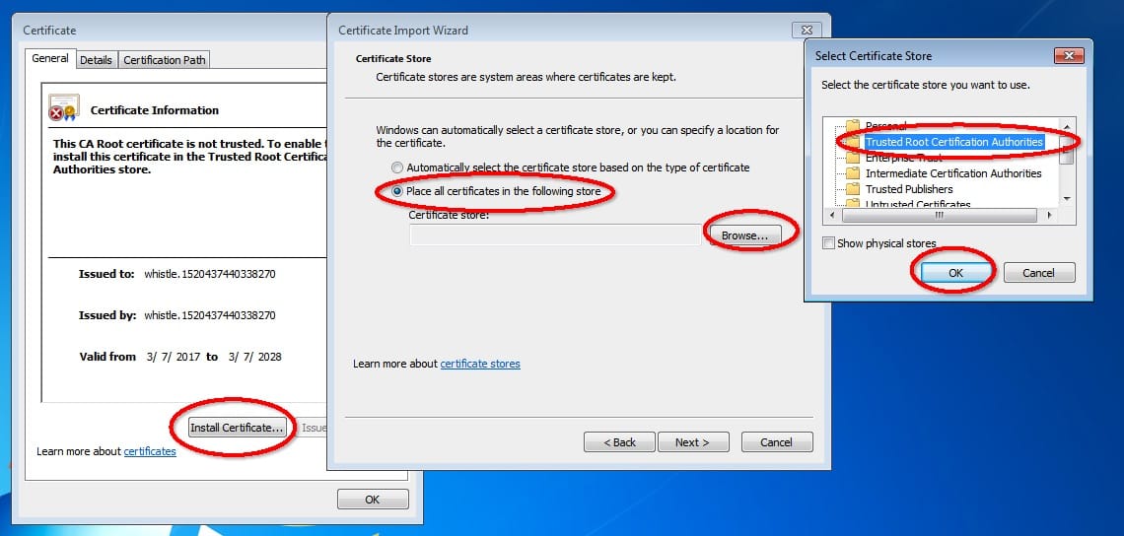Image resolution: width=1124 pixels, height=536 pixels.
Task: Open the certificate stores help link
Action: tap(480, 364)
